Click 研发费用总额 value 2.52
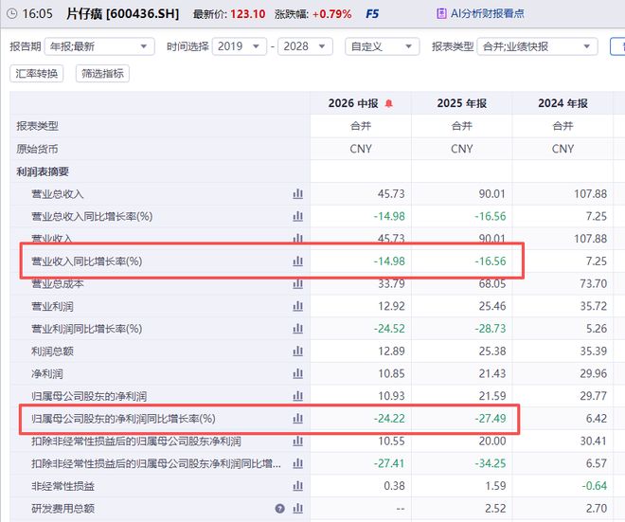Viewport: 625px width, 522px height. pyautogui.click(x=495, y=509)
